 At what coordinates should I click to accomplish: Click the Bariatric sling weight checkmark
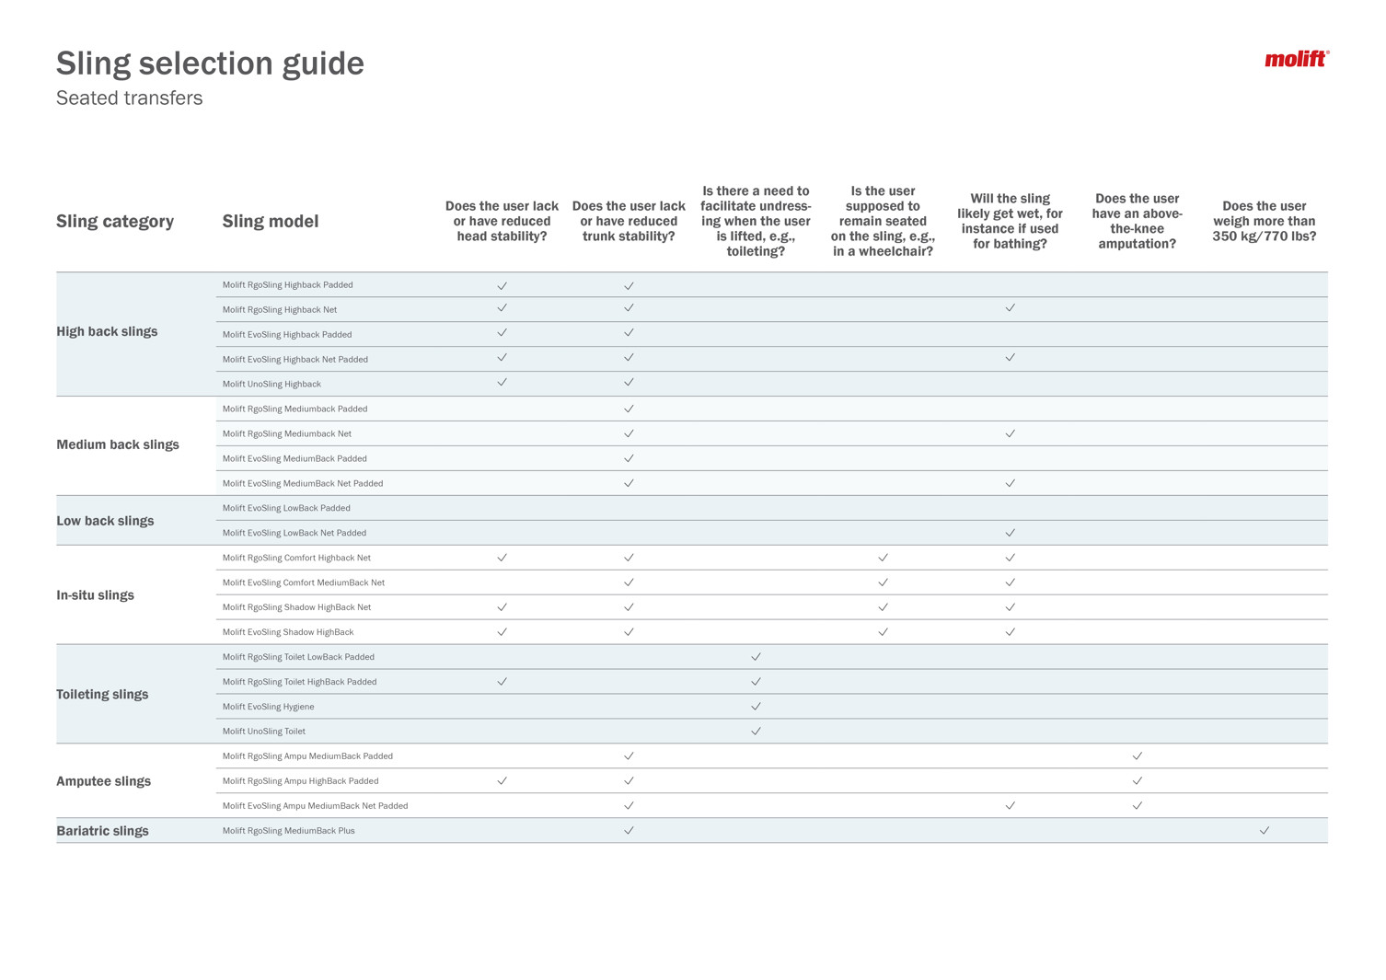1264,830
